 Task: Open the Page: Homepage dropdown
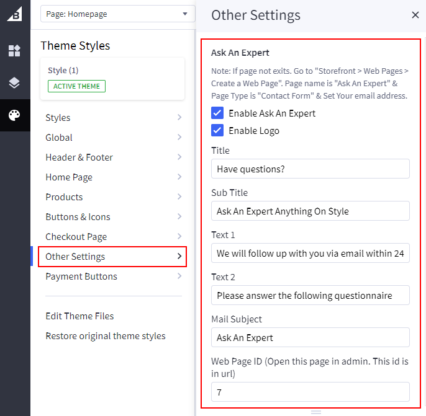point(117,14)
